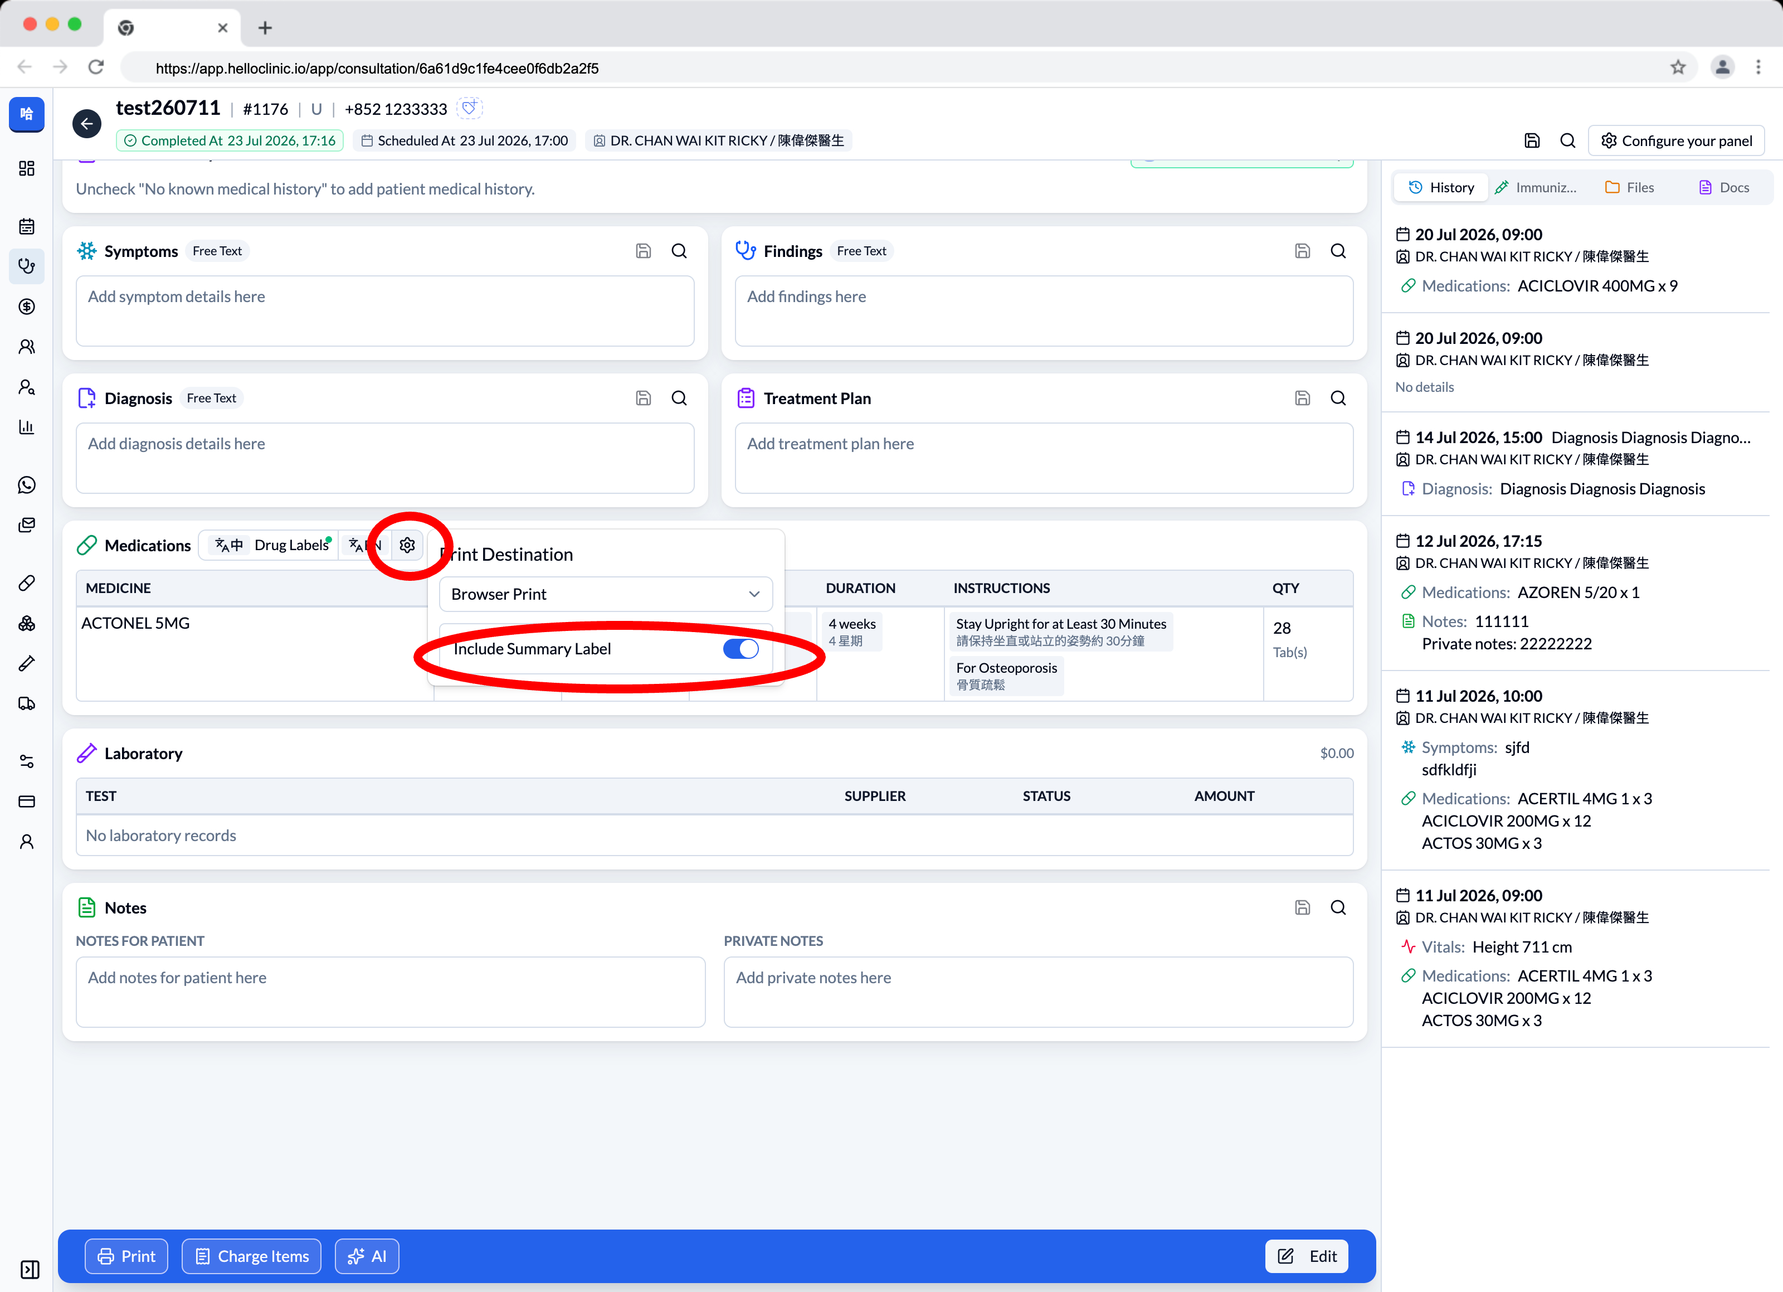The image size is (1783, 1292).
Task: Click the Diagnosis card save icon
Action: click(x=643, y=398)
